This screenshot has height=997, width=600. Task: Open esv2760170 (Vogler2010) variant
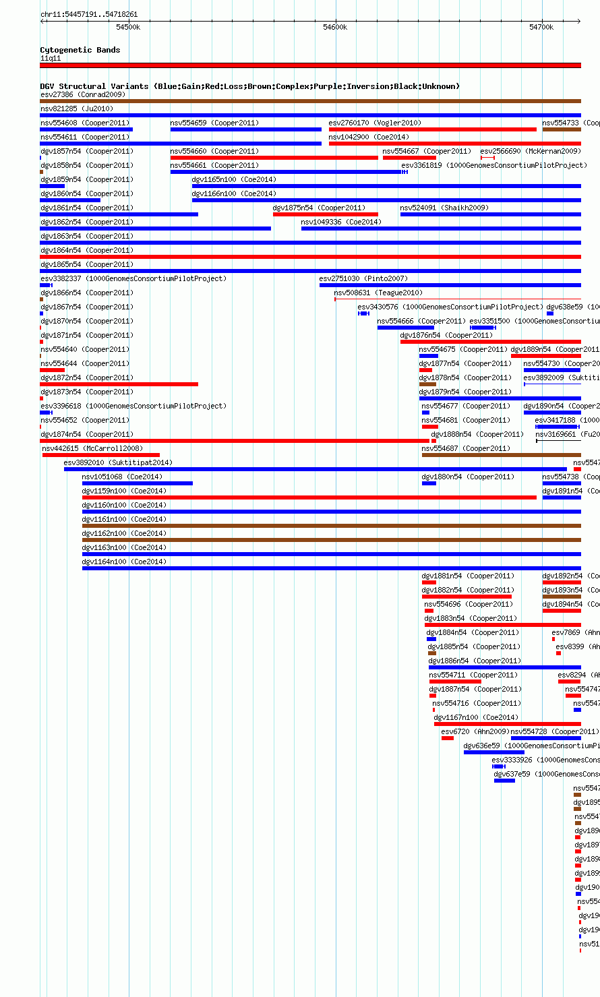(375, 123)
